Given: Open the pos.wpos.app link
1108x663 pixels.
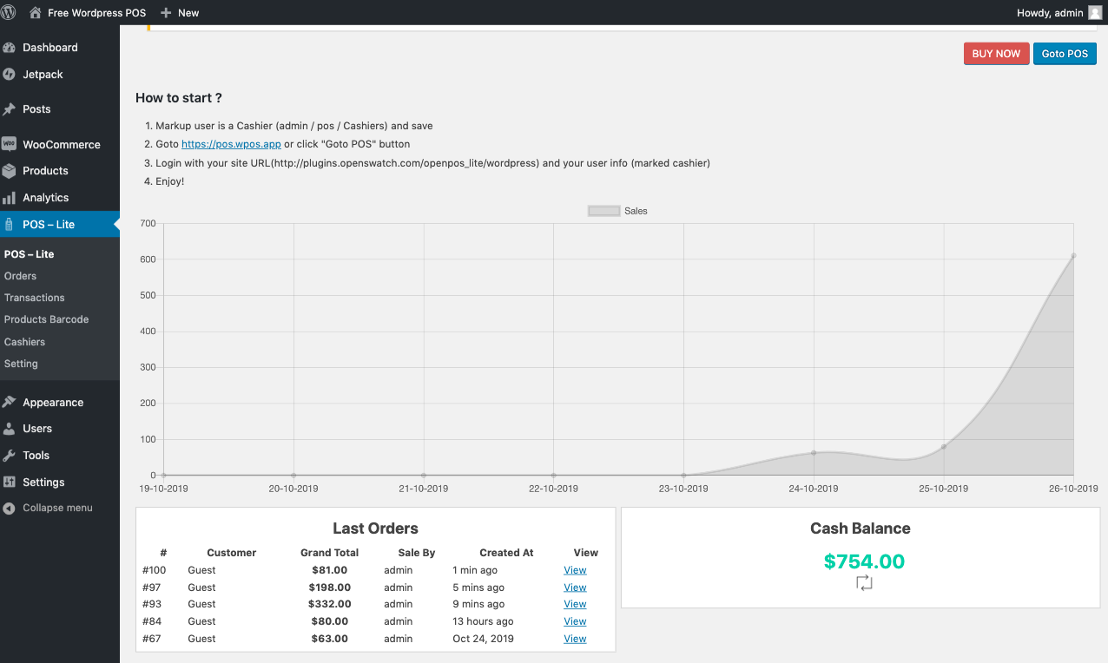Looking at the screenshot, I should pyautogui.click(x=231, y=144).
